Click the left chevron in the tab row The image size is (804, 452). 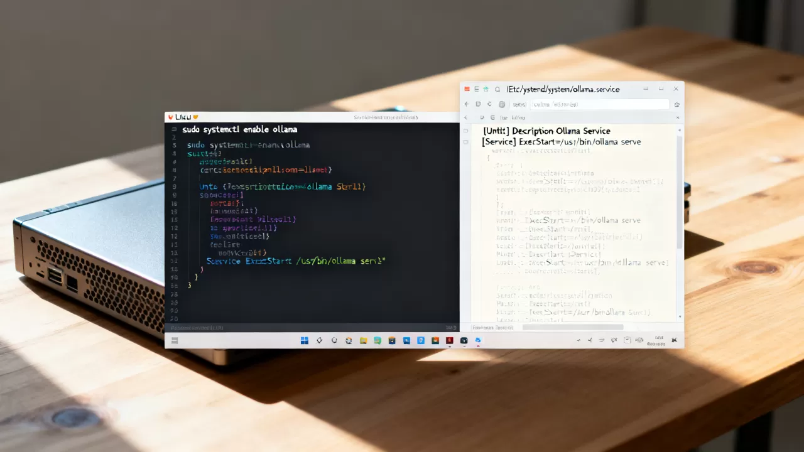465,117
